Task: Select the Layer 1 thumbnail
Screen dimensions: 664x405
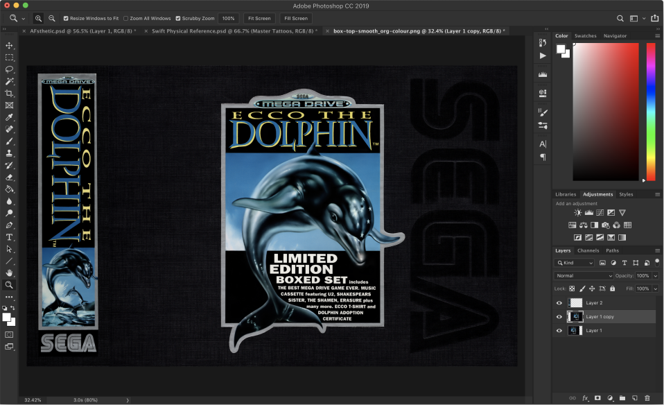Action: tap(575, 331)
